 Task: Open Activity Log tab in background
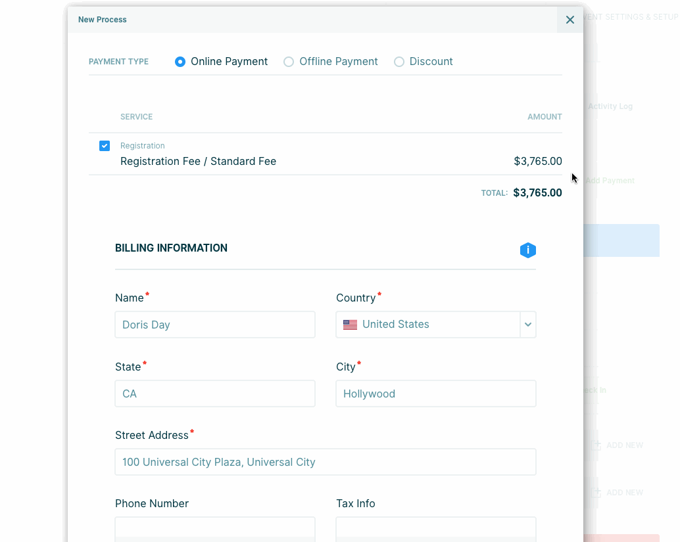(x=610, y=106)
